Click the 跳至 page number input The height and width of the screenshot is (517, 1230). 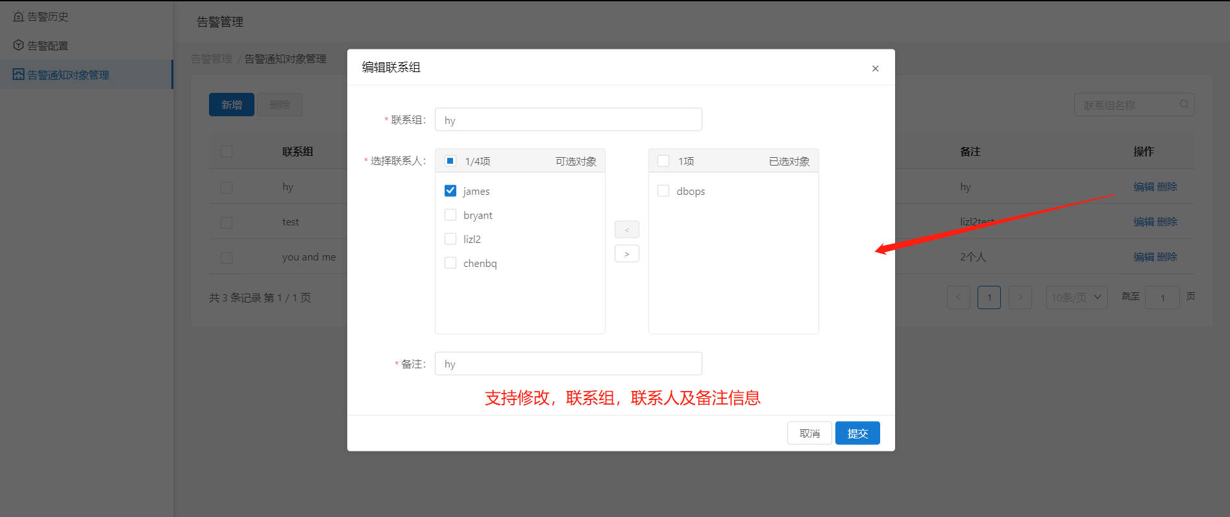[x=1162, y=297]
